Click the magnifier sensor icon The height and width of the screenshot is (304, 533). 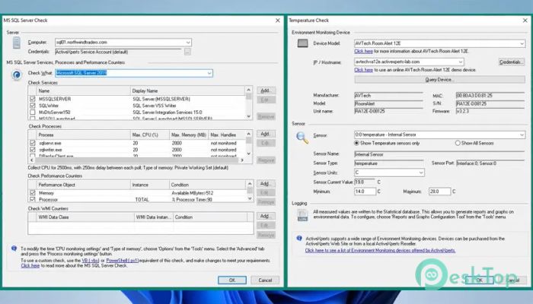point(302,138)
